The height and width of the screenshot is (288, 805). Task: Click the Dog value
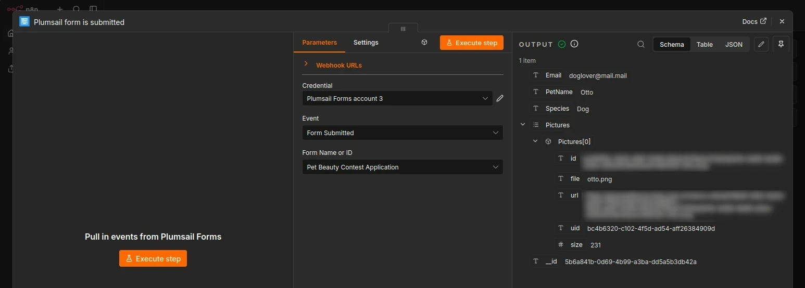click(x=583, y=109)
